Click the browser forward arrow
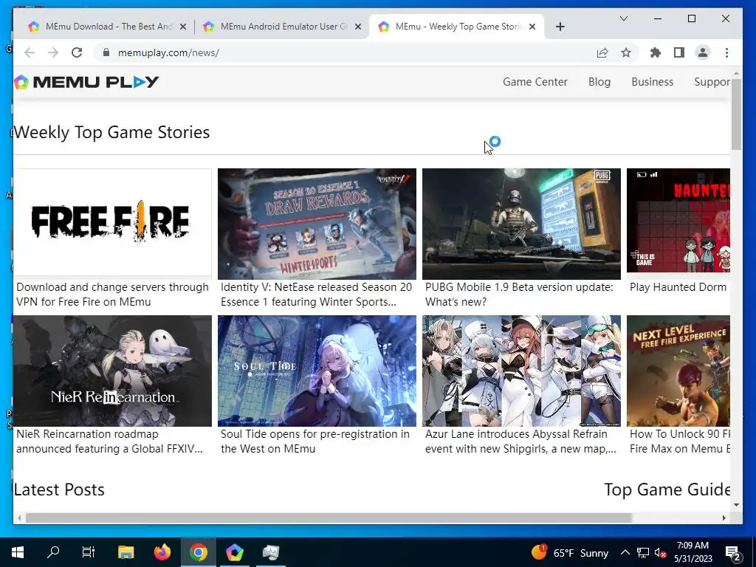Image resolution: width=756 pixels, height=567 pixels. tap(53, 52)
